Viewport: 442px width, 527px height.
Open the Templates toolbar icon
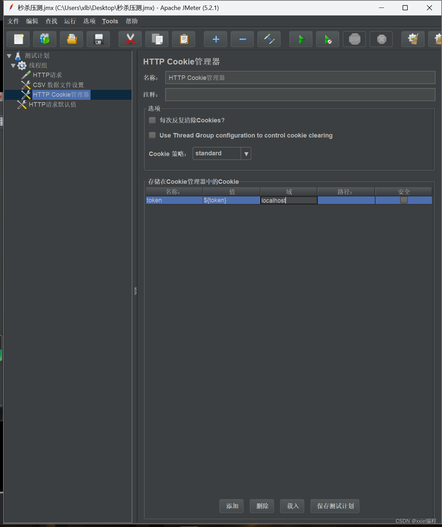tap(45, 39)
